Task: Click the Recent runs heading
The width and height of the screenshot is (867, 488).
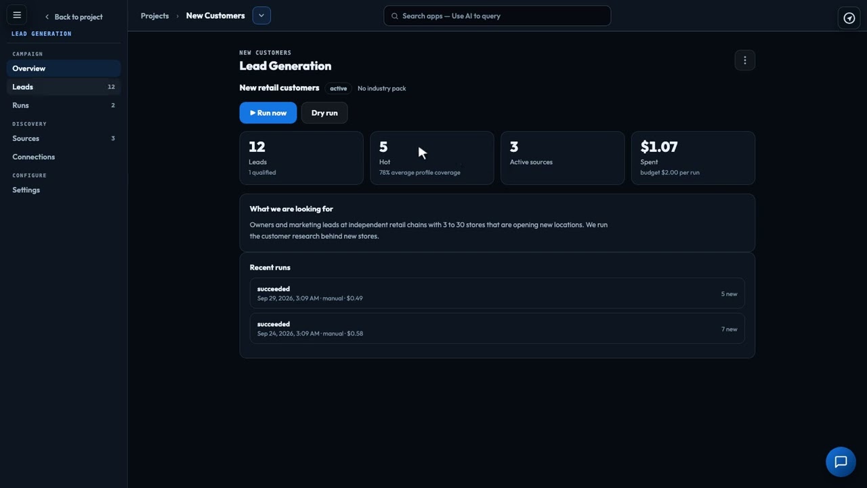Action: pos(270,267)
